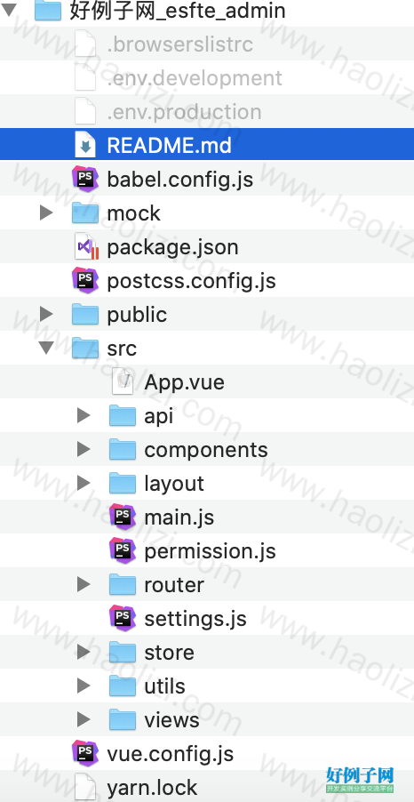
Task: Select the permission.js file name
Action: point(210,551)
